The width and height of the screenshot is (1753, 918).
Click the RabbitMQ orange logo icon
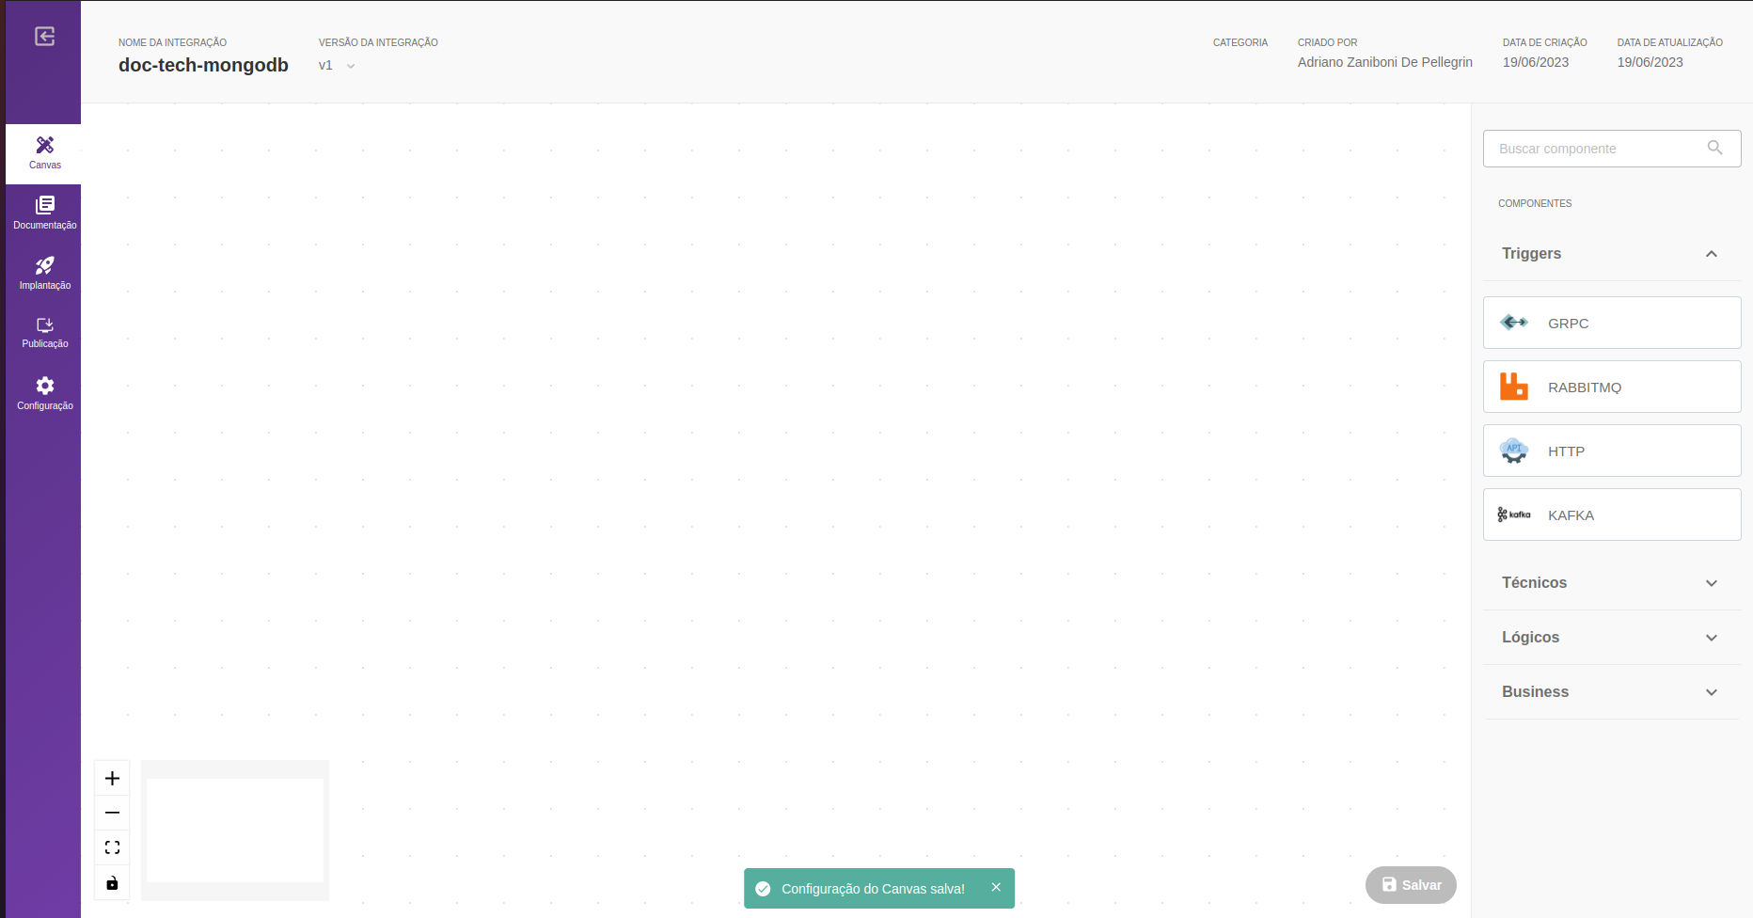(x=1514, y=386)
